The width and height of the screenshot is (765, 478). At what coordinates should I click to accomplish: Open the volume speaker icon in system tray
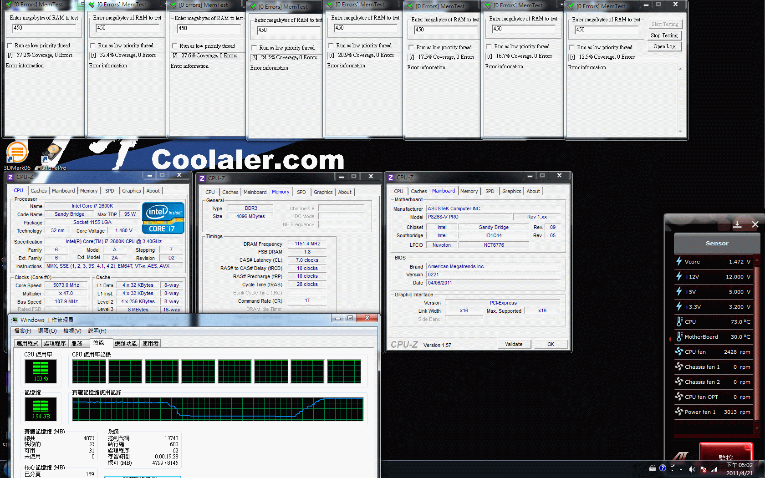tap(692, 469)
